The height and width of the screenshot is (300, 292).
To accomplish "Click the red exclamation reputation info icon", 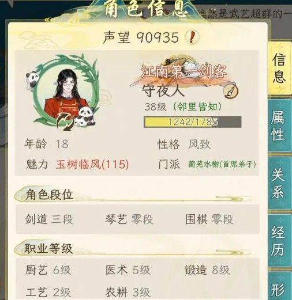I will click(x=192, y=37).
